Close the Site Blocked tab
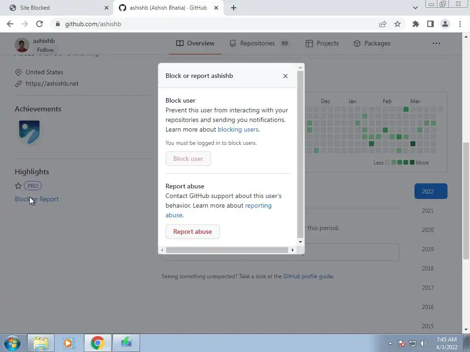This screenshot has height=352, width=470. (x=106, y=8)
